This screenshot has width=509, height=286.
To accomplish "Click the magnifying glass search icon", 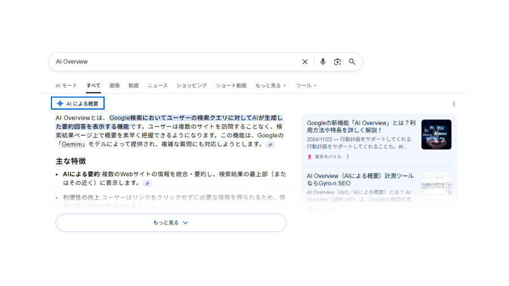I will click(x=352, y=62).
